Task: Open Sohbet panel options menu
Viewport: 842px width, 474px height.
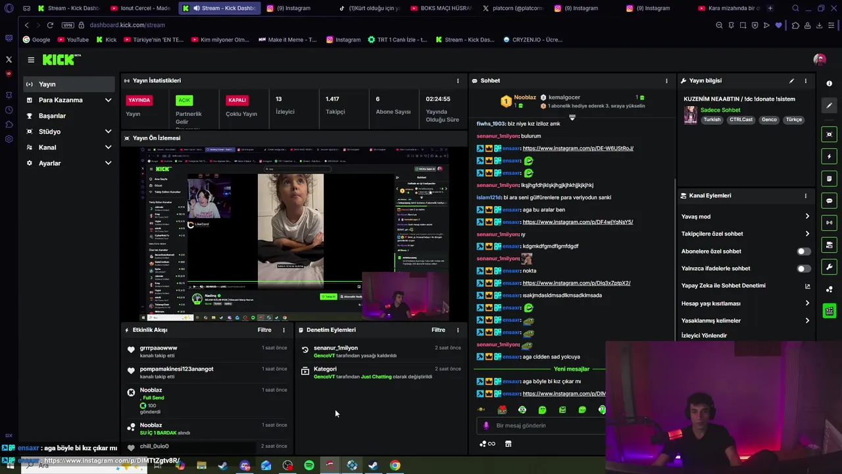Action: tap(666, 81)
